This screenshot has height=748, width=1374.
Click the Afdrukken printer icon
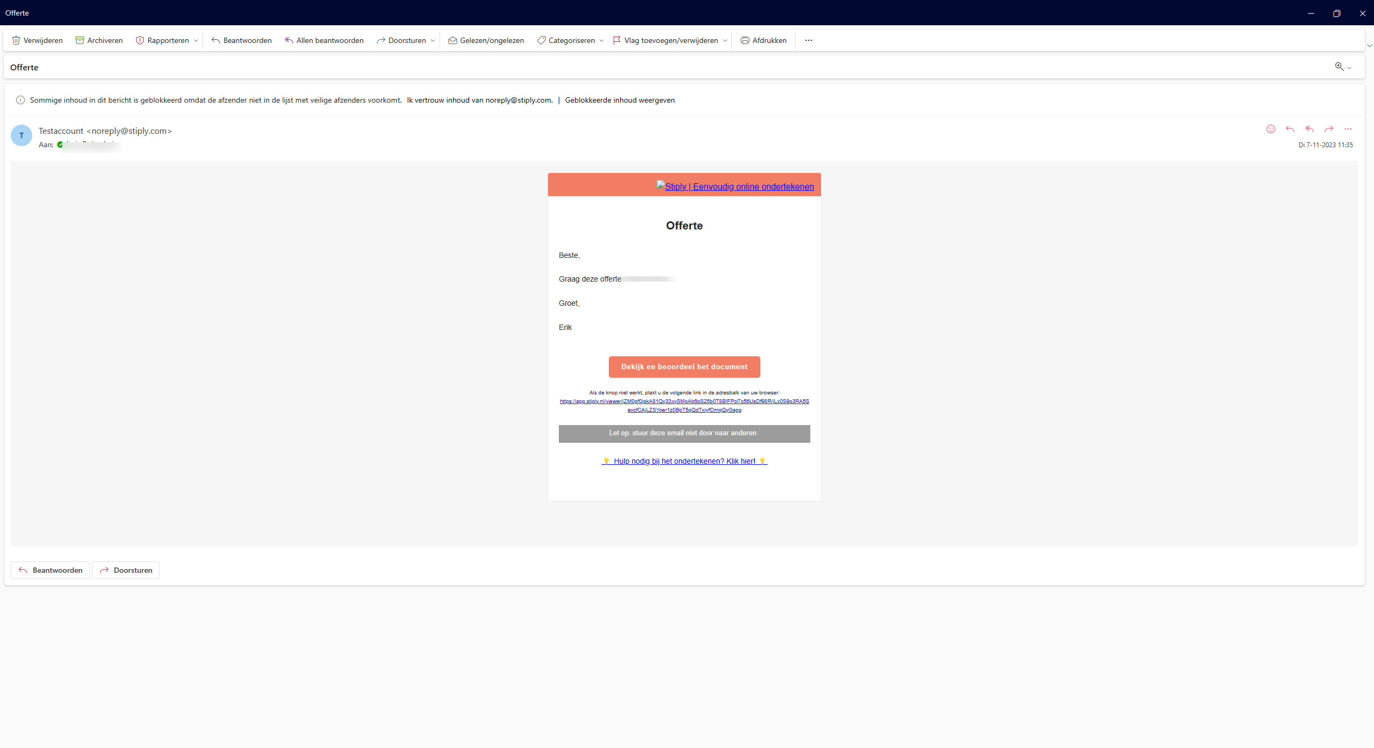pos(745,40)
